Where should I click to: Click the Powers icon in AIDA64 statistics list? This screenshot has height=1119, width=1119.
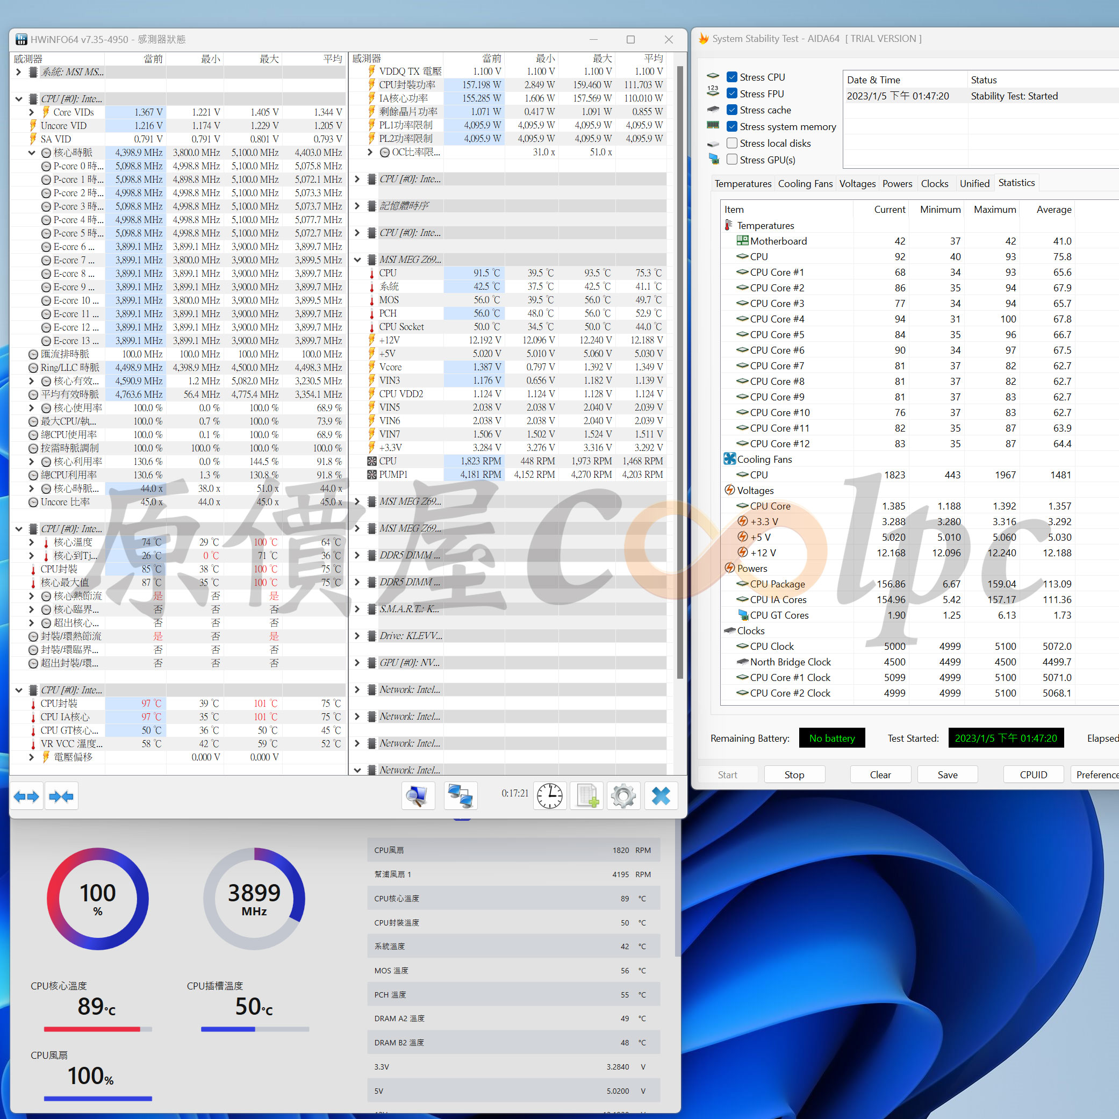730,568
